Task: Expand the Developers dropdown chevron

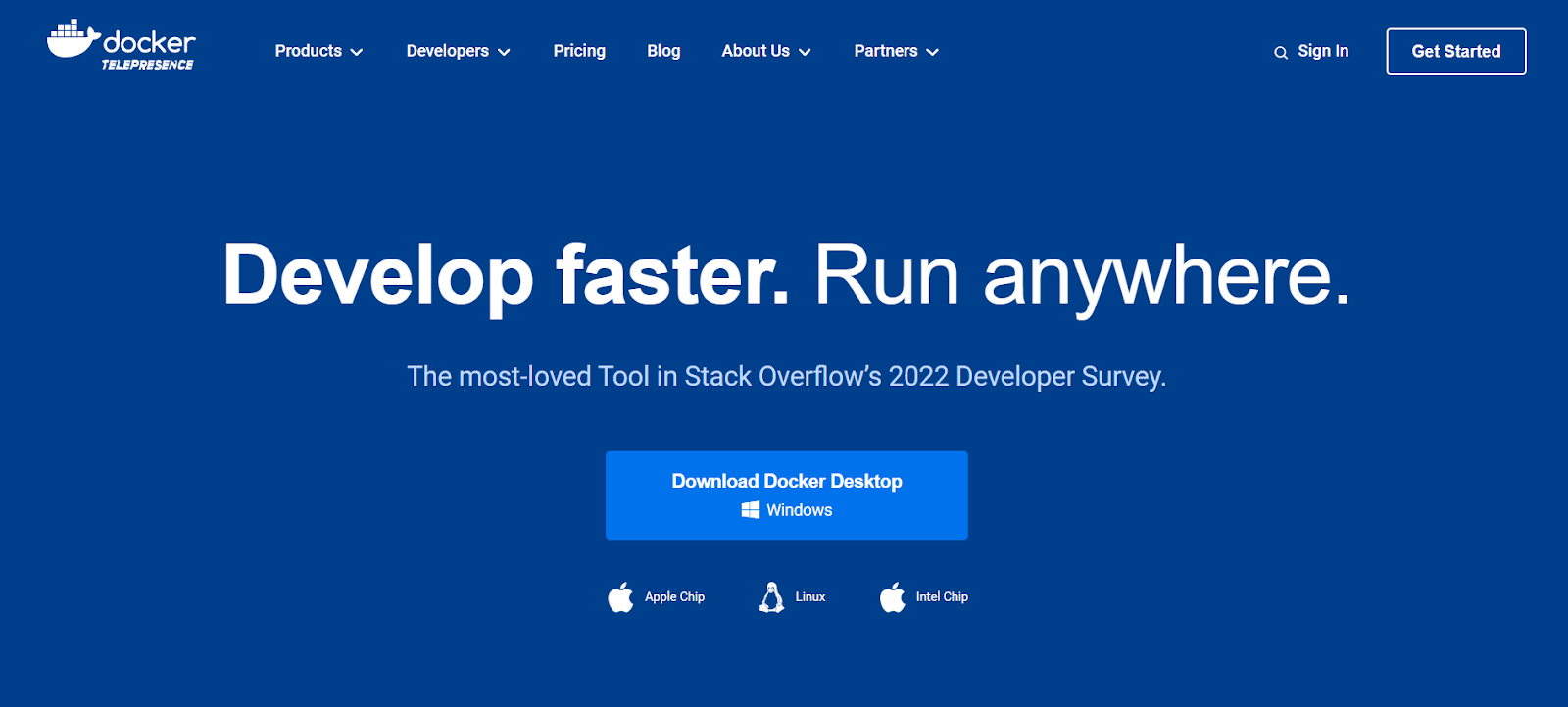Action: pos(504,52)
